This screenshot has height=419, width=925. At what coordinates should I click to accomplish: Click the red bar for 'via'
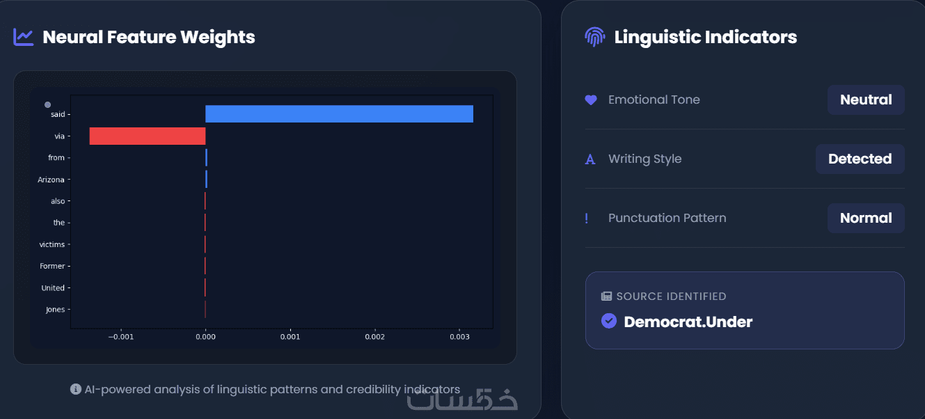(148, 136)
